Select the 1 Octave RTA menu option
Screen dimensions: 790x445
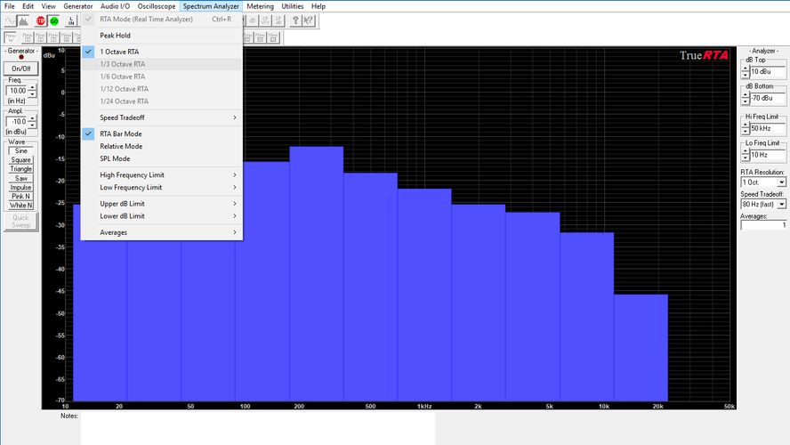(119, 52)
